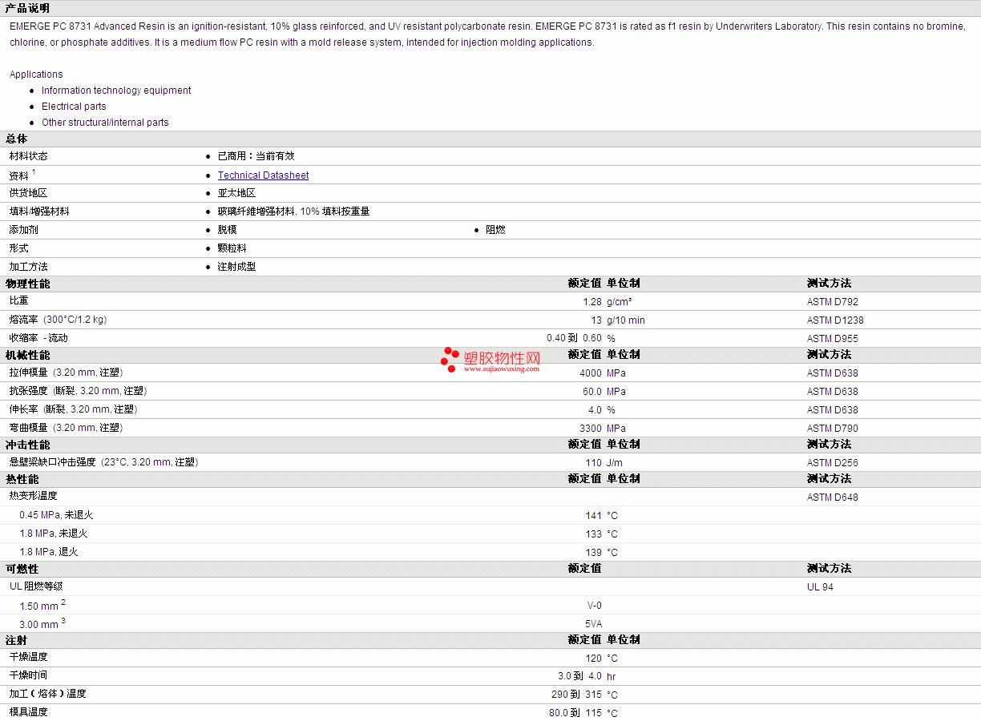The image size is (981, 721).
Task: Click the value '已商用：当前有效'
Action: 256,156
